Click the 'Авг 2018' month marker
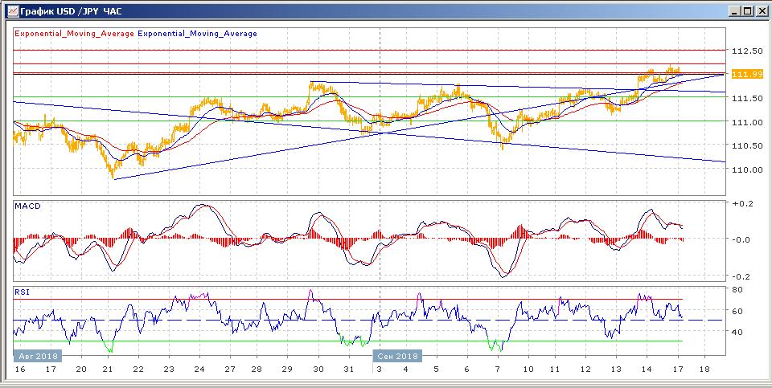 tap(35, 356)
